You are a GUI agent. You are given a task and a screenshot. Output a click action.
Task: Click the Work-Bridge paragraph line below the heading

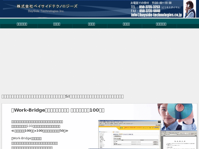(x=26, y=138)
